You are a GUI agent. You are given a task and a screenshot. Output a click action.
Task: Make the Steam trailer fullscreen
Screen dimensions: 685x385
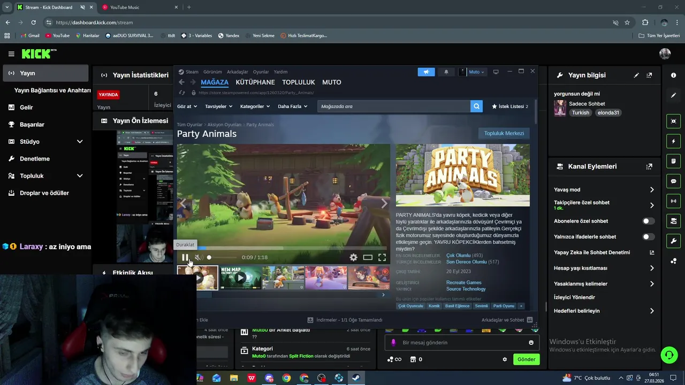pyautogui.click(x=382, y=257)
